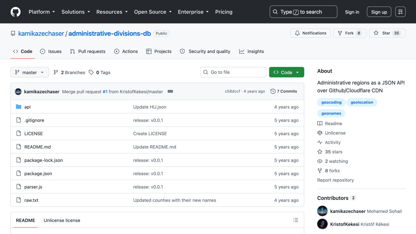This screenshot has width=416, height=234.
Task: Click the Sign up button
Action: (x=379, y=12)
